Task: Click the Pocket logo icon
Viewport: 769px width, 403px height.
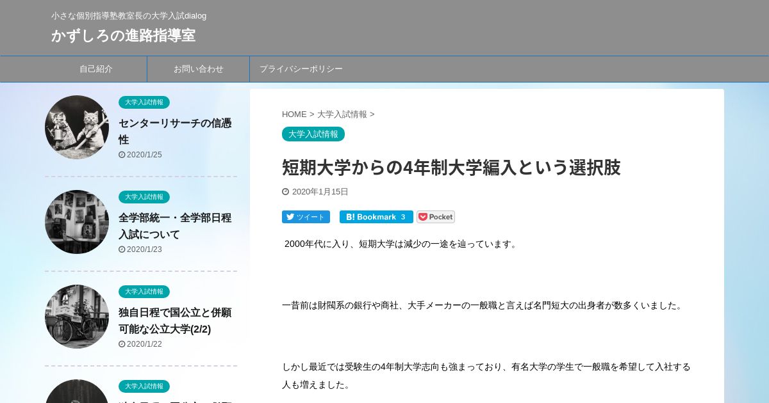Action: point(423,217)
